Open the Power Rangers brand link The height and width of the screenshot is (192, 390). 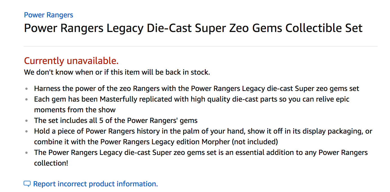pos(48,15)
